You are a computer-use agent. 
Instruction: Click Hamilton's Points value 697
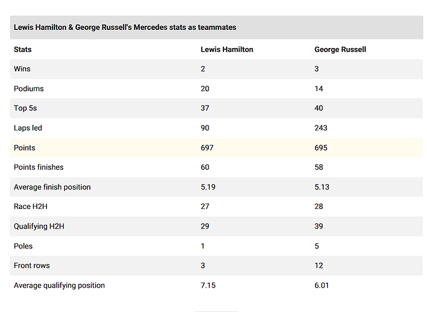click(207, 148)
